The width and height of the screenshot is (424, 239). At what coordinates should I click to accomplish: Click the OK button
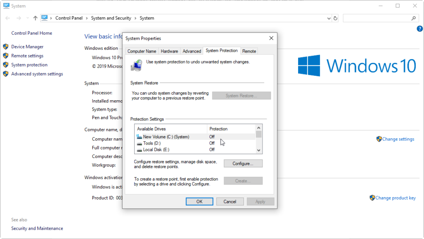tap(199, 202)
